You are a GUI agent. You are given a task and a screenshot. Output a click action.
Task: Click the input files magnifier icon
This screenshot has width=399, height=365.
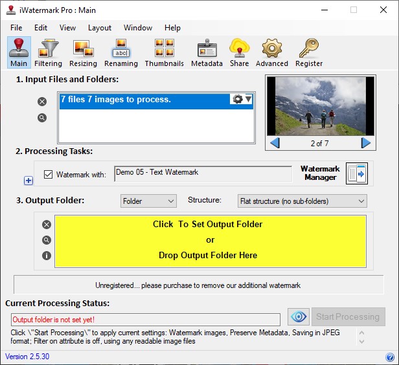pyautogui.click(x=42, y=118)
